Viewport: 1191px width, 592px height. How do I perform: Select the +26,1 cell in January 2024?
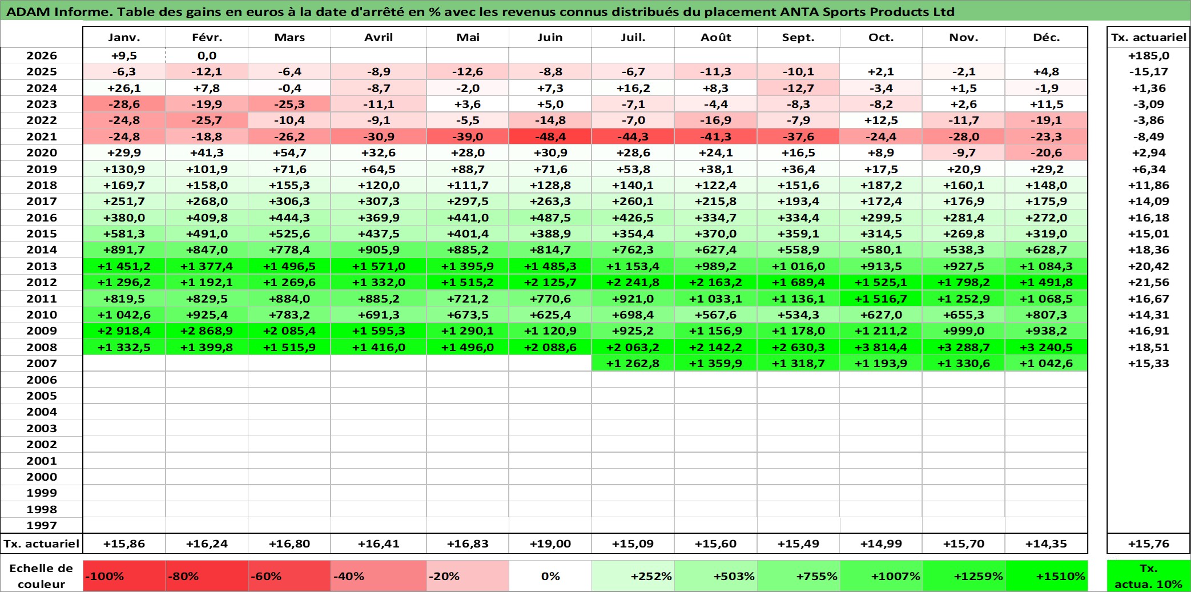(x=124, y=88)
